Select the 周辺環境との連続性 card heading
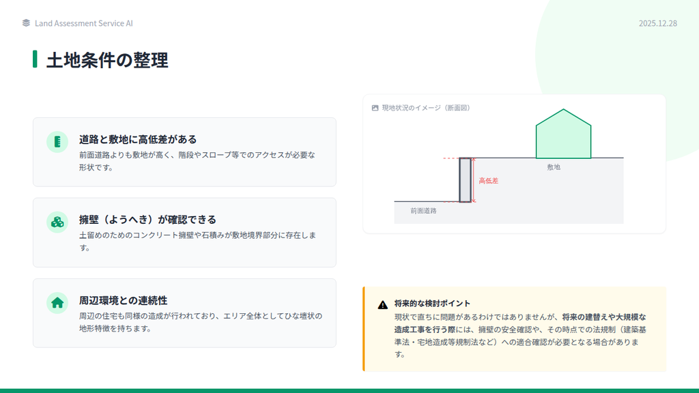This screenshot has width=699, height=393. click(x=123, y=300)
